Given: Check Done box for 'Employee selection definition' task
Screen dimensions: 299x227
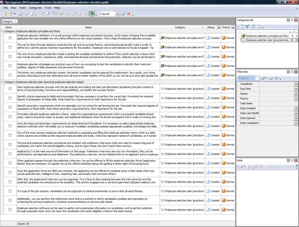Looking at the screenshot, I should (10, 37).
